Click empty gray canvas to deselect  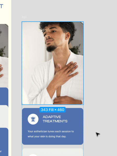click(100, 70)
